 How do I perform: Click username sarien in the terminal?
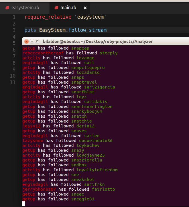tap(92, 136)
